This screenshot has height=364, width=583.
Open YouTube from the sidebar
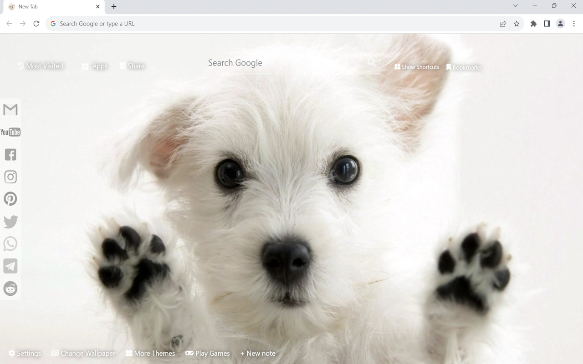pos(10,132)
